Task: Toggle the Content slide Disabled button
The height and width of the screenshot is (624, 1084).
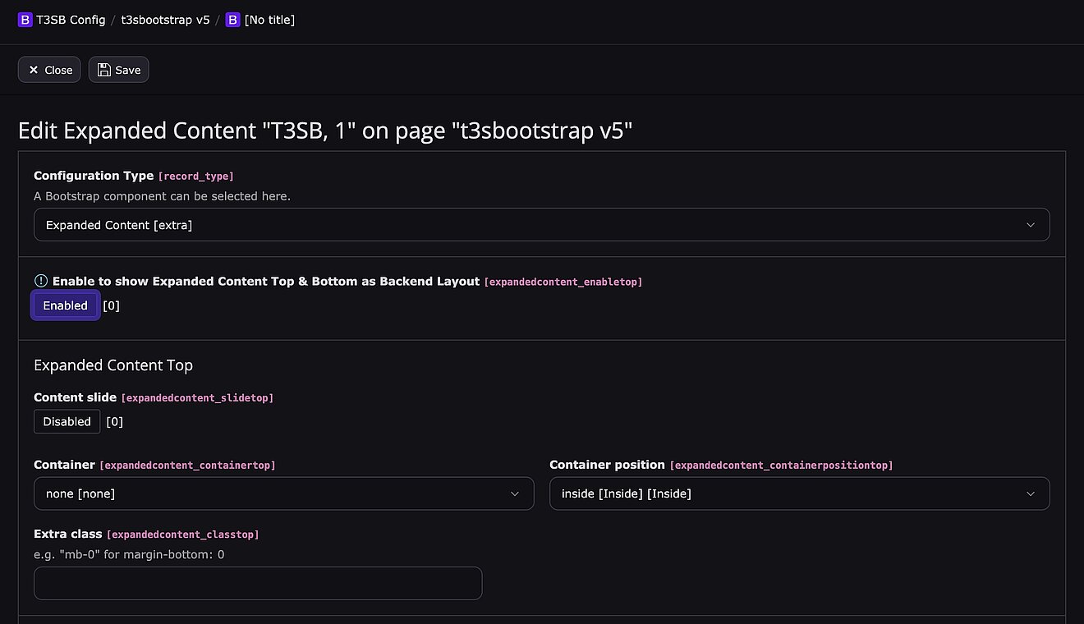Action: click(67, 421)
